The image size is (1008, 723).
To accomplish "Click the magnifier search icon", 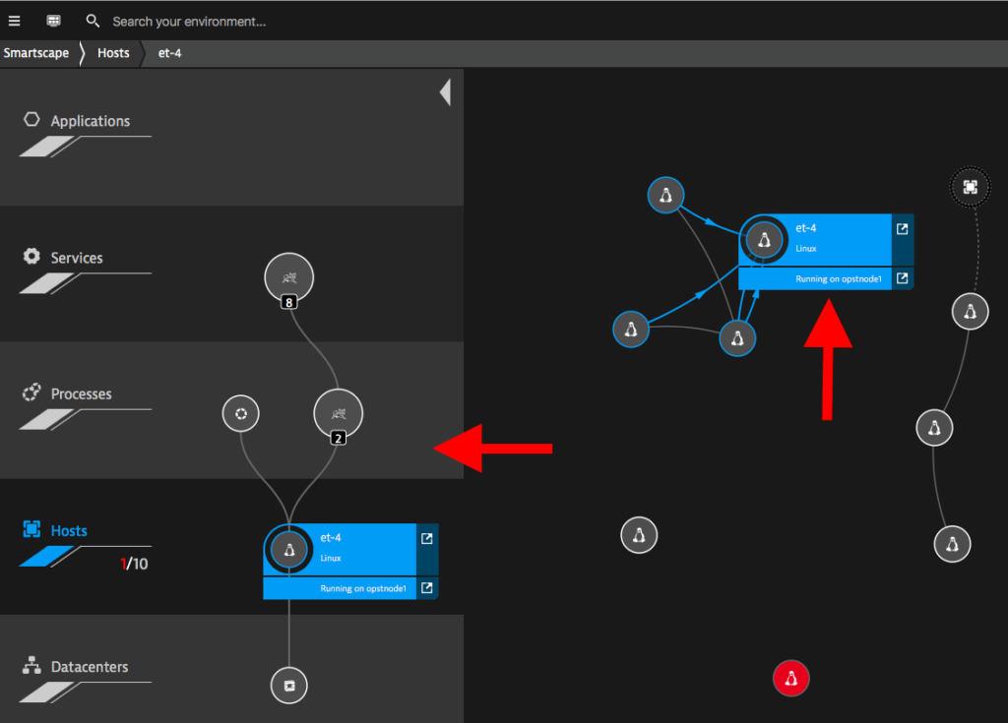I will pos(93,22).
